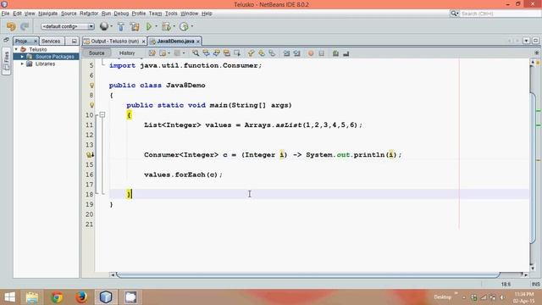Screen dimensions: 542x305
Task: Toggle Rectangular Selection icon
Action: click(x=237, y=53)
